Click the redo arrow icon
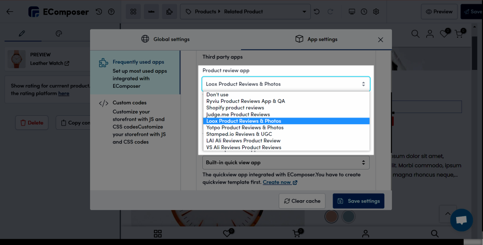 click(x=330, y=12)
